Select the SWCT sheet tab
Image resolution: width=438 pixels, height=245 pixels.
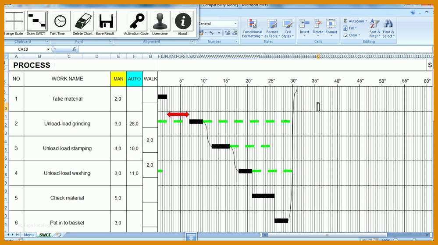point(45,235)
